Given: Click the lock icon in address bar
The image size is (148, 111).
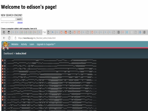Looking at the screenshot, I should pos(15,38).
